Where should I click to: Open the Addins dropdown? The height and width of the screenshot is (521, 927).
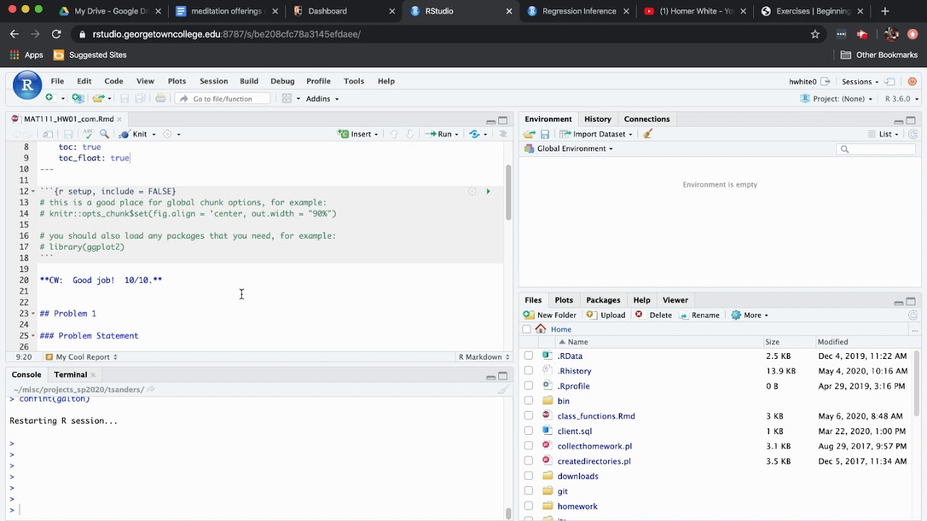(322, 98)
